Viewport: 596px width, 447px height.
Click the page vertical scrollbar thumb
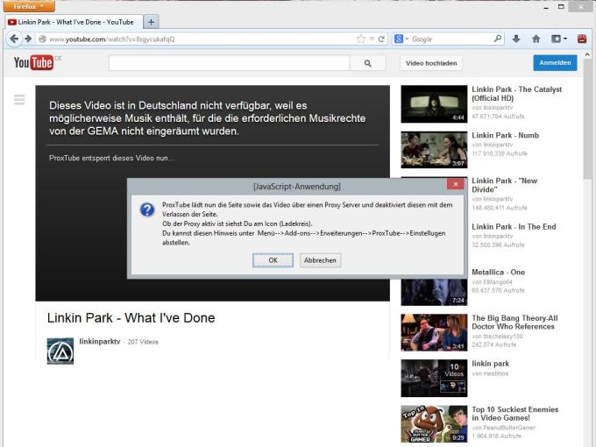[587, 120]
